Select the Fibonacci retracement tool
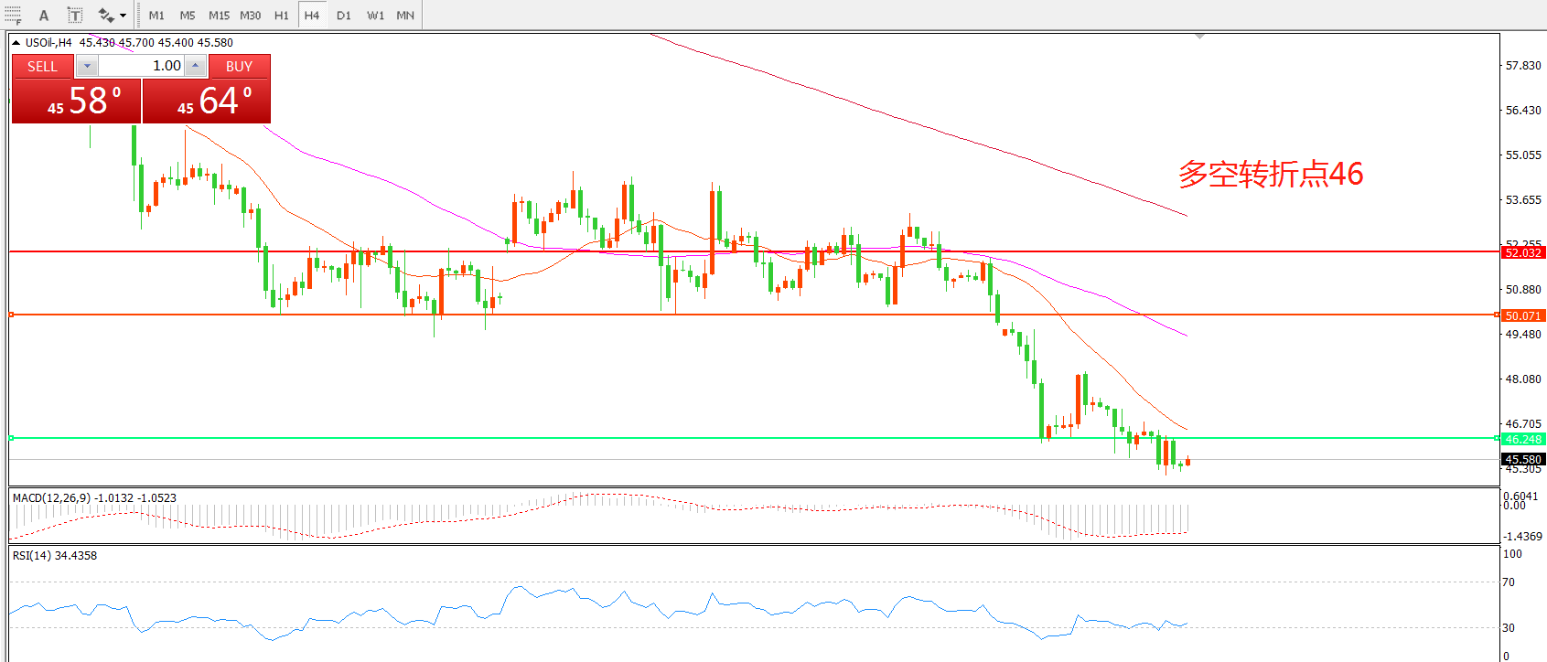This screenshot has width=1547, height=662. pos(13,15)
